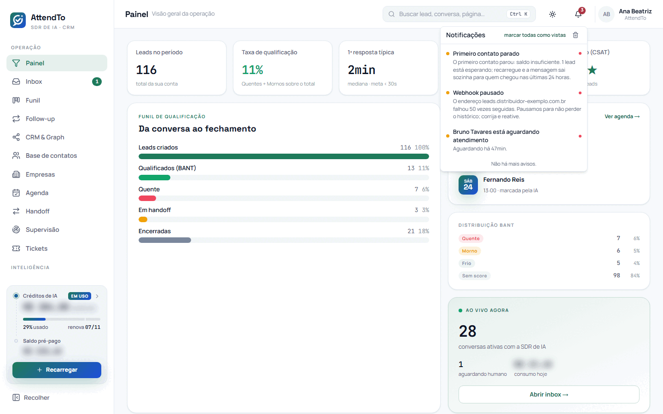
Task: Click the Taxa de qualificação card
Action: coord(283,68)
